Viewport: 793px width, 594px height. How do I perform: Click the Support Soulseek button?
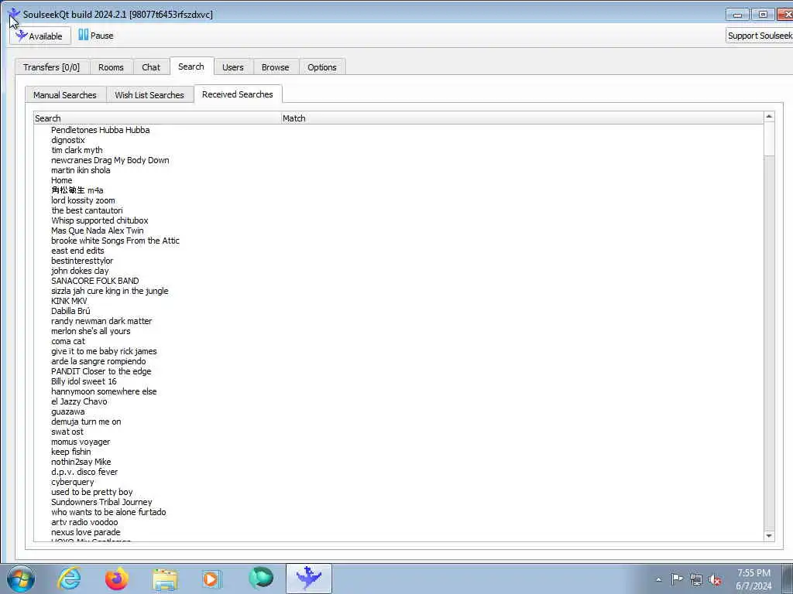click(x=759, y=36)
